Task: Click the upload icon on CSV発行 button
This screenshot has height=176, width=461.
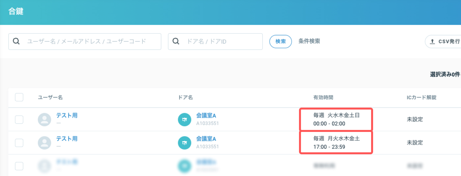Action: pos(433,42)
